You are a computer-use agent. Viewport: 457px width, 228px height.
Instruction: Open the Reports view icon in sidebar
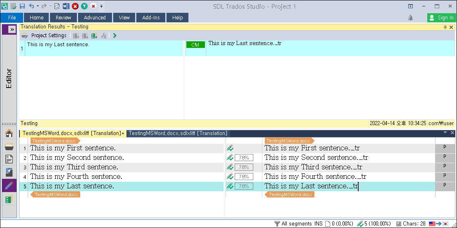pyautogui.click(x=10, y=172)
